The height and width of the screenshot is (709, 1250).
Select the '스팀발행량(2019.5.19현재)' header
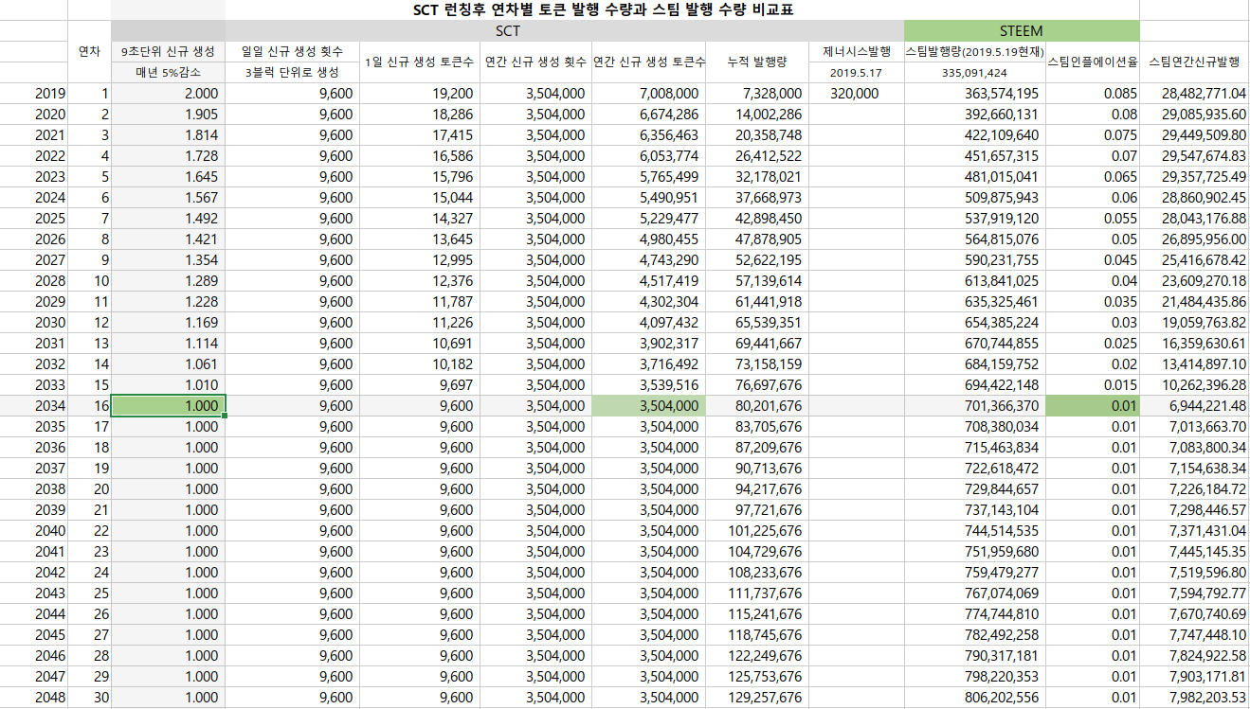pos(974,52)
